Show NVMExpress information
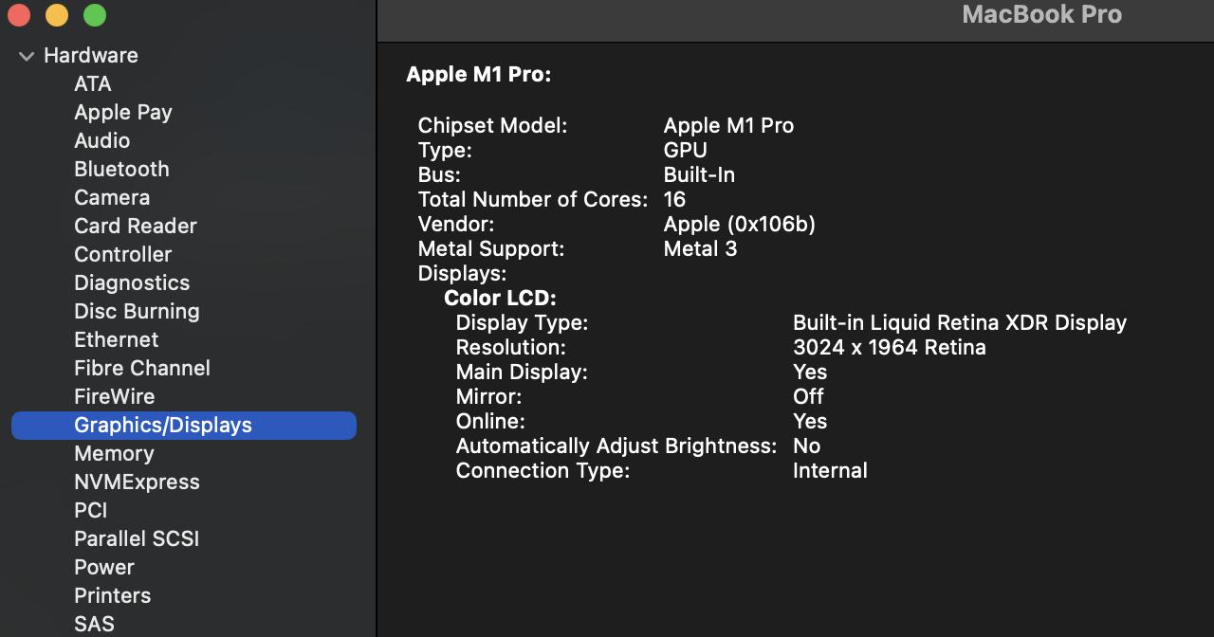This screenshot has height=637, width=1214. click(x=137, y=482)
